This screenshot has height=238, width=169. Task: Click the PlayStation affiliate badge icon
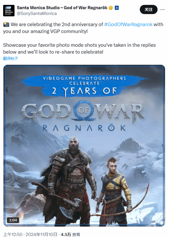[117, 8]
